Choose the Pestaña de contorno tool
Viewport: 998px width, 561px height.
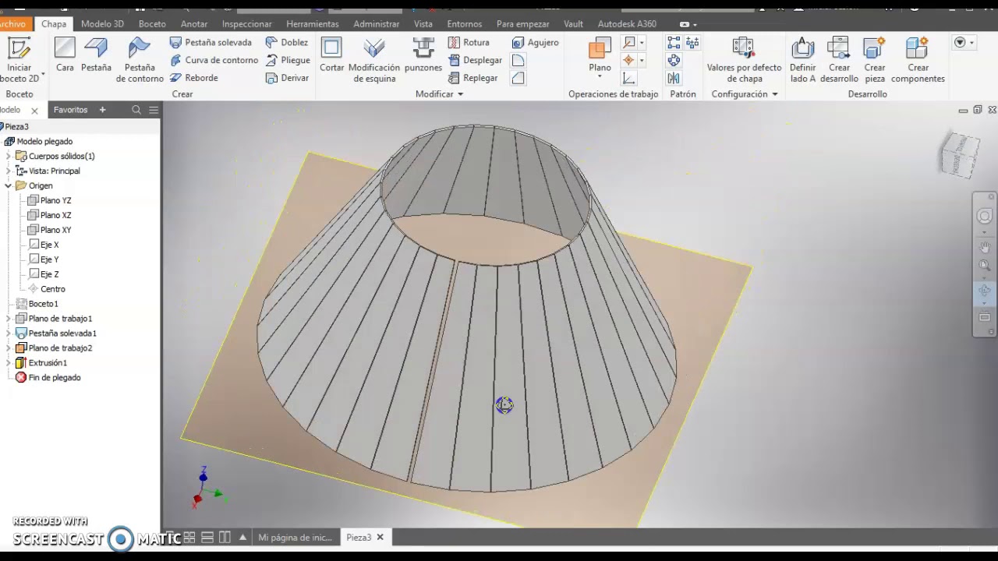click(x=140, y=60)
